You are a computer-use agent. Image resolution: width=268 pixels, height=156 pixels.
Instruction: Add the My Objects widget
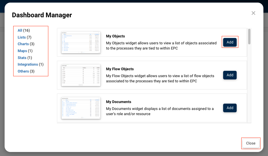pos(230,42)
